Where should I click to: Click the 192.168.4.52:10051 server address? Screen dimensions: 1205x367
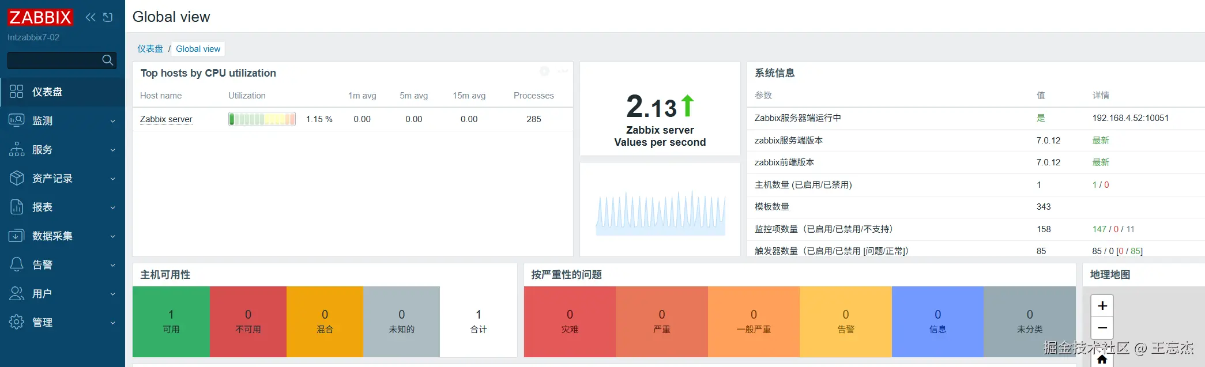point(1131,118)
